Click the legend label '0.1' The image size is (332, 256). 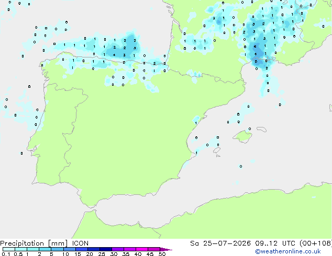(x=6, y=254)
